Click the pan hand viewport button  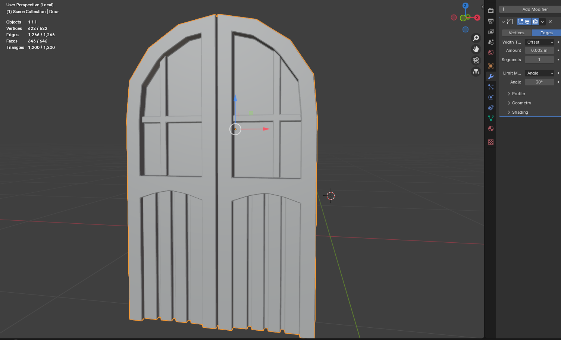[476, 49]
